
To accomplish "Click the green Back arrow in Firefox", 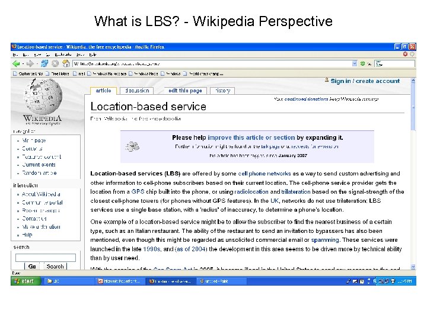I will (16, 63).
